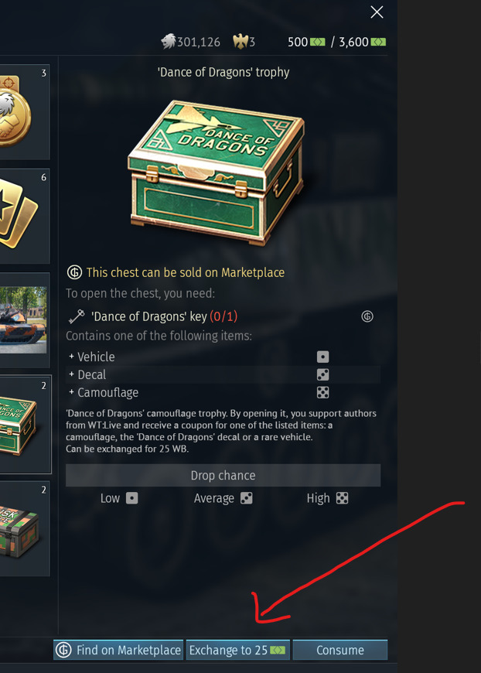Click the key icon next to 'Dance of Dragons' key
This screenshot has height=673, width=481.
click(x=77, y=316)
